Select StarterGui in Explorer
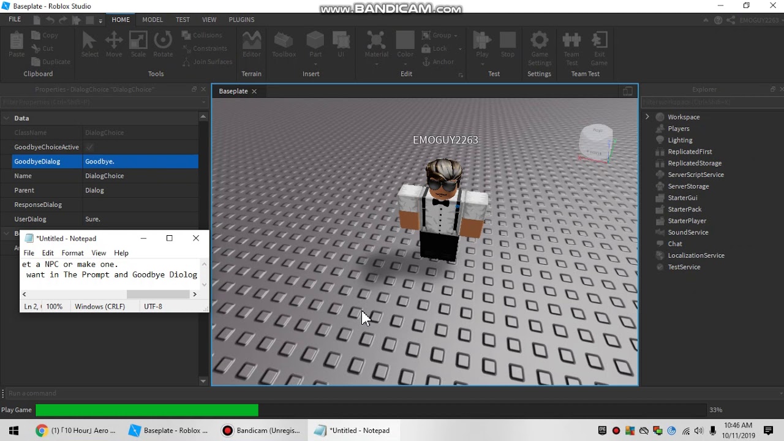Image resolution: width=784 pixels, height=441 pixels. pyautogui.click(x=682, y=198)
